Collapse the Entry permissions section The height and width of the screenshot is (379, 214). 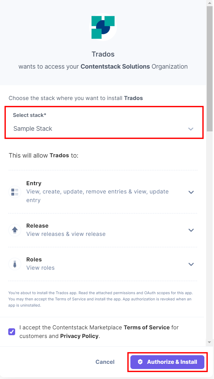click(x=191, y=192)
